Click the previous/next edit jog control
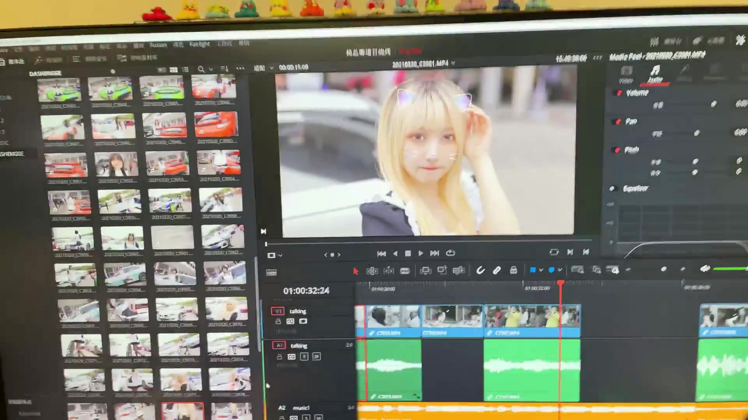 (x=332, y=255)
